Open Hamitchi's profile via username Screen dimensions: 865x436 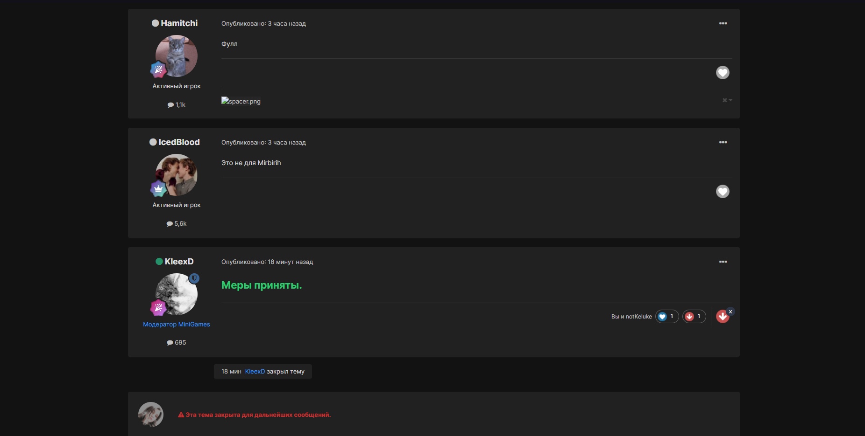[x=179, y=23]
